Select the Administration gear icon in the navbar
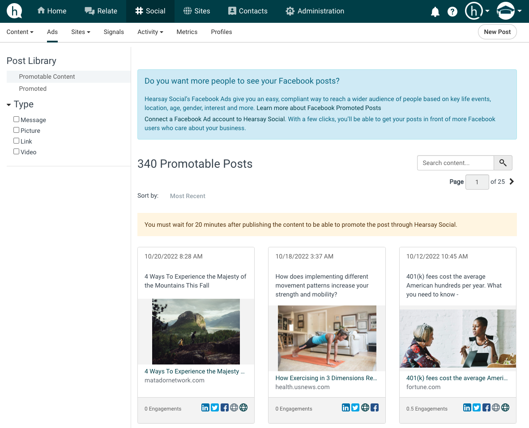Image resolution: width=529 pixels, height=428 pixels. point(290,11)
